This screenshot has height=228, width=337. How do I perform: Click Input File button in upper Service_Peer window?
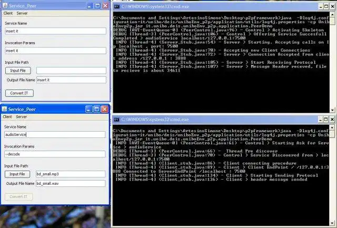tap(18, 71)
